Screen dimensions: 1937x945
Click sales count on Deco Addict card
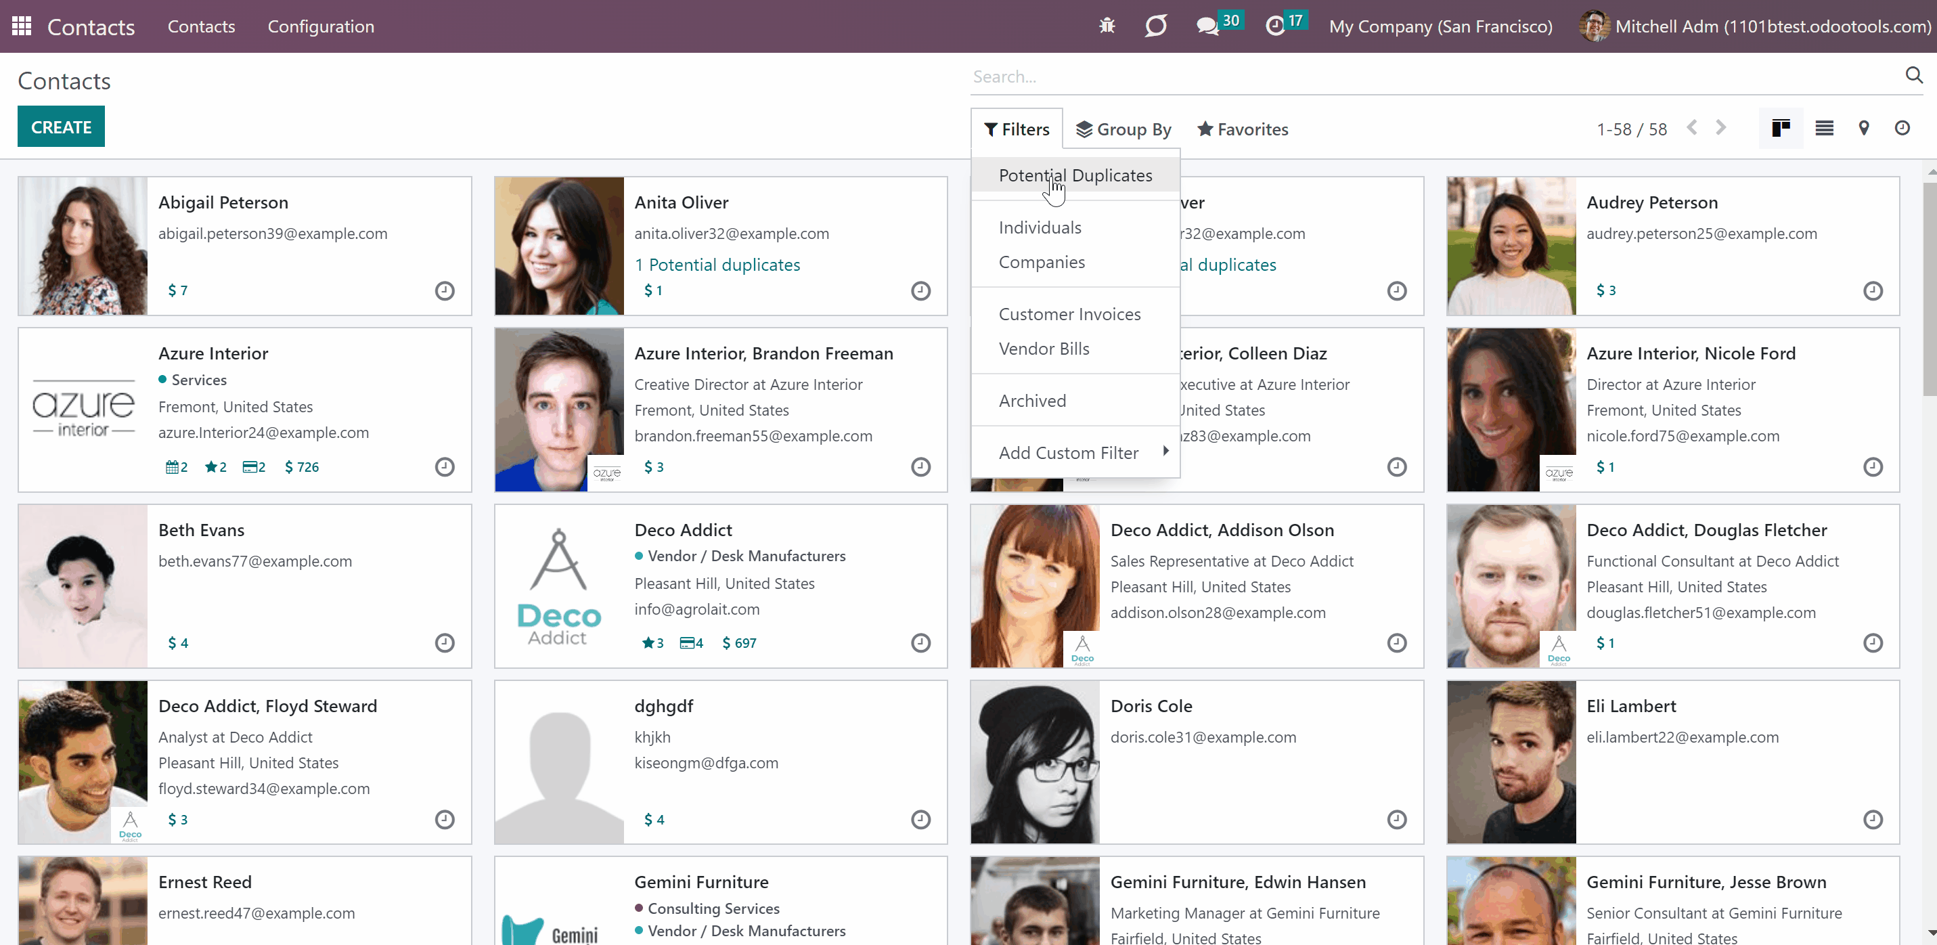point(692,643)
